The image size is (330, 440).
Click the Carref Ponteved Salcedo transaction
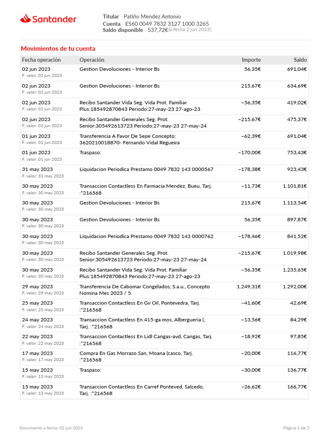pyautogui.click(x=165, y=390)
